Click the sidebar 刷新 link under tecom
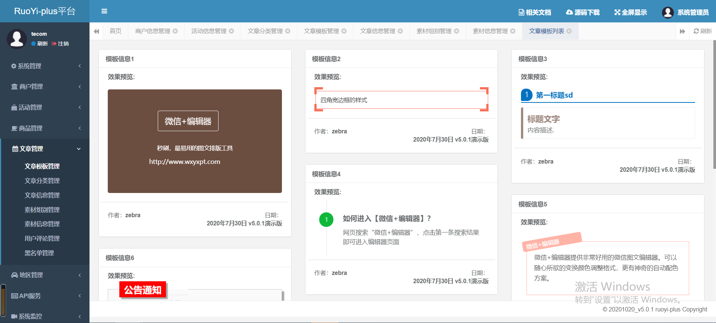Screen dimensions: 716x323 pos(40,44)
